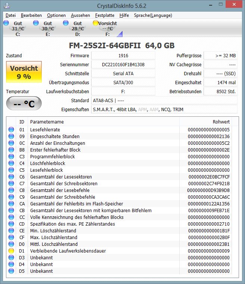Open the Festplatte menu
This screenshot has height=284, width=245.
[x=105, y=15]
